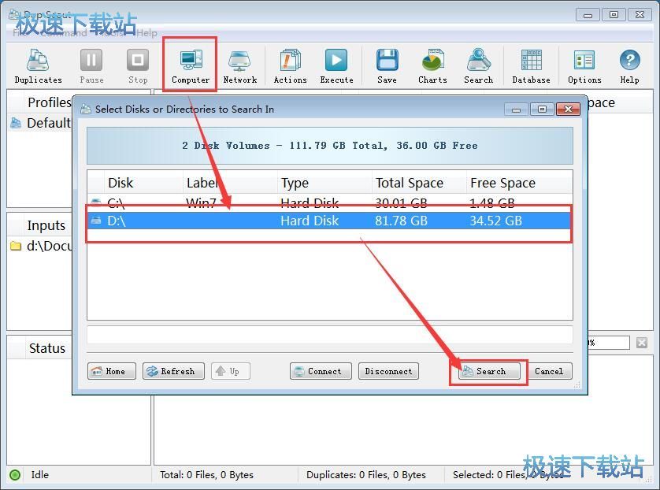Click the Cancel button
Screen dimensions: 660x490
point(549,371)
